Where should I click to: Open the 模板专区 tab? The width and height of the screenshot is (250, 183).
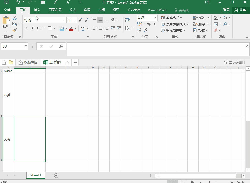point(28,62)
